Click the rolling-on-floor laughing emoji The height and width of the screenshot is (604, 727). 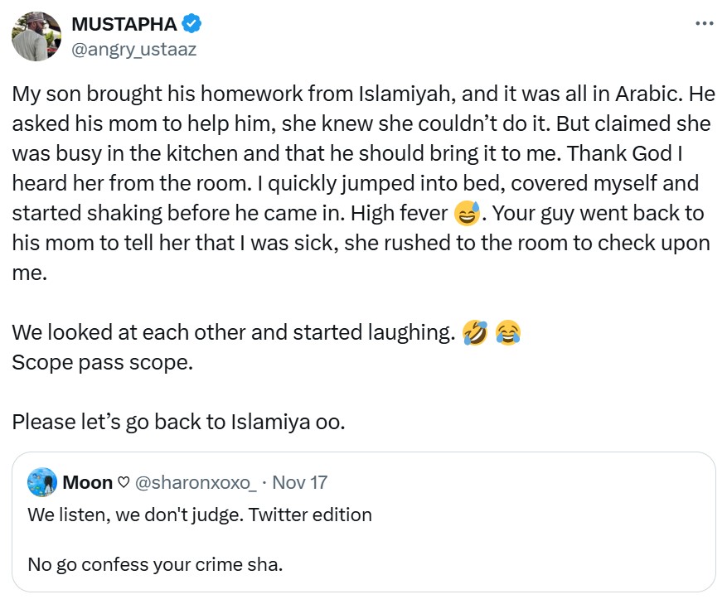[x=476, y=333]
